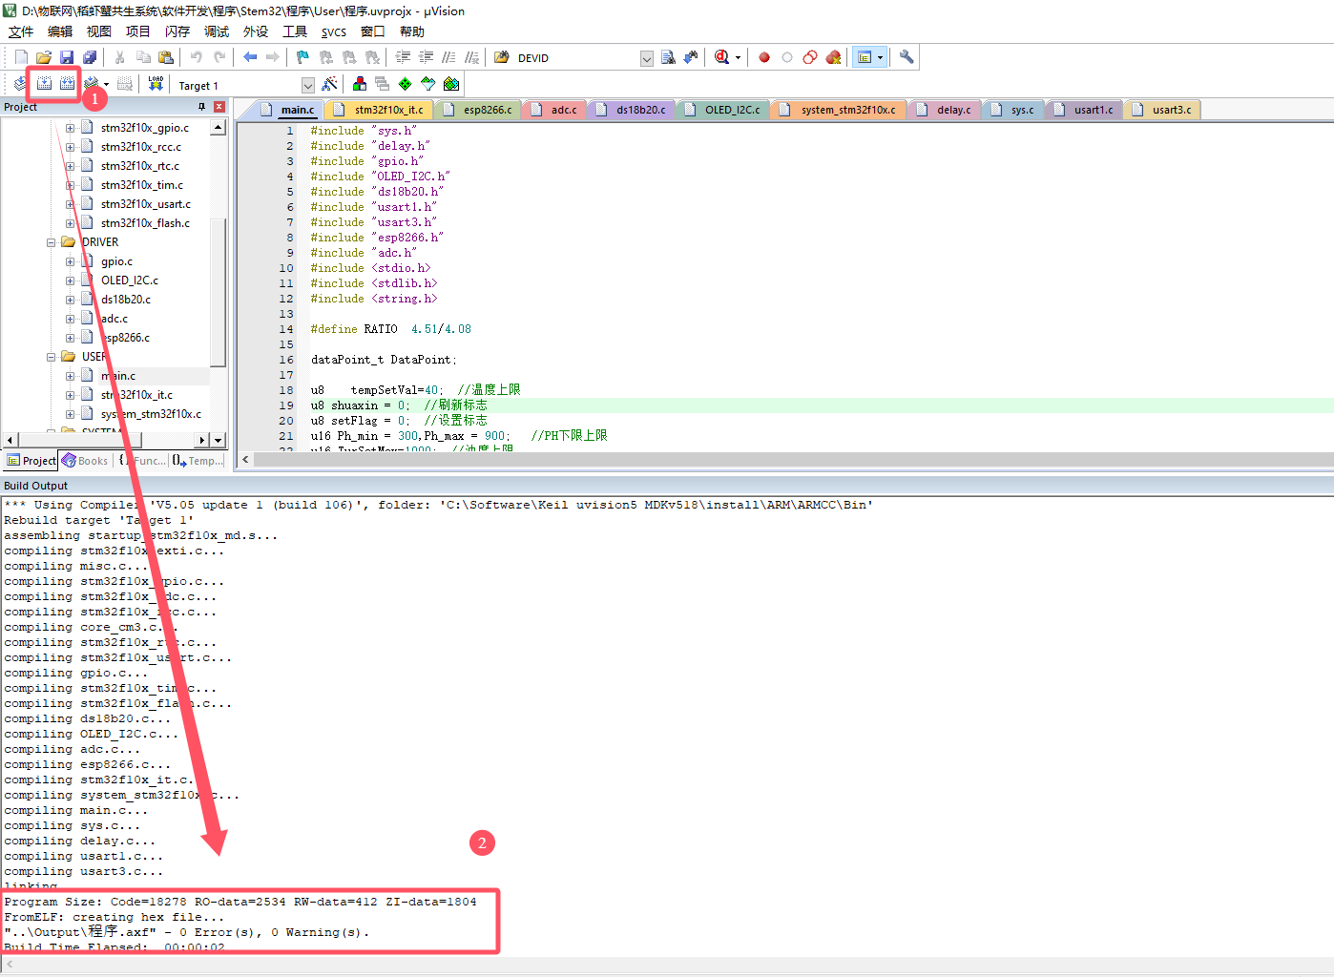This screenshot has width=1334, height=977.
Task: Switch to the Templates panel tab
Action: (x=198, y=461)
